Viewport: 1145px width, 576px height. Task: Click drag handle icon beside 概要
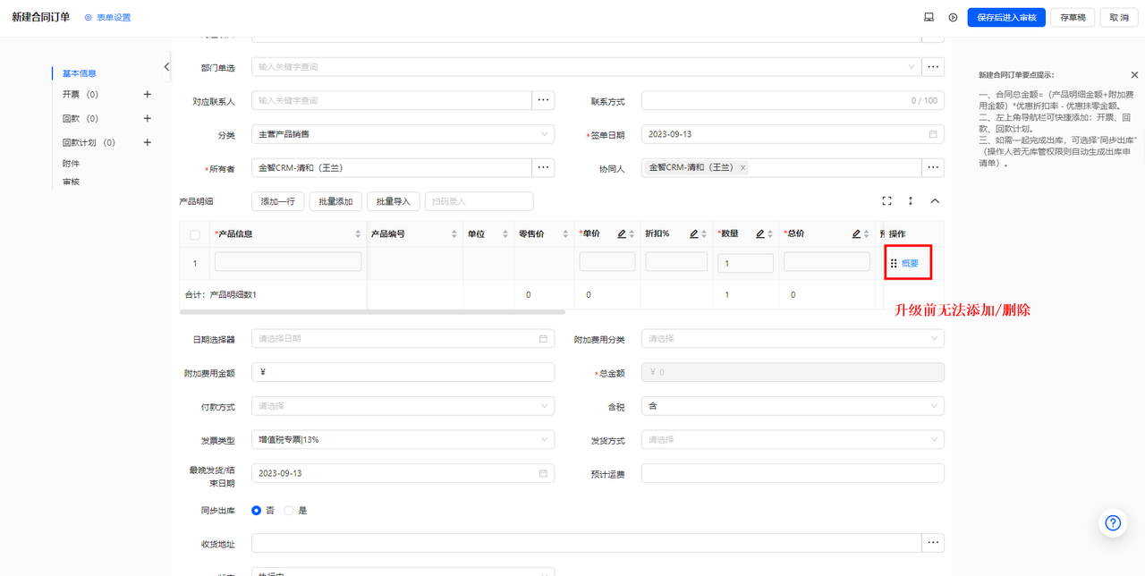pos(894,263)
